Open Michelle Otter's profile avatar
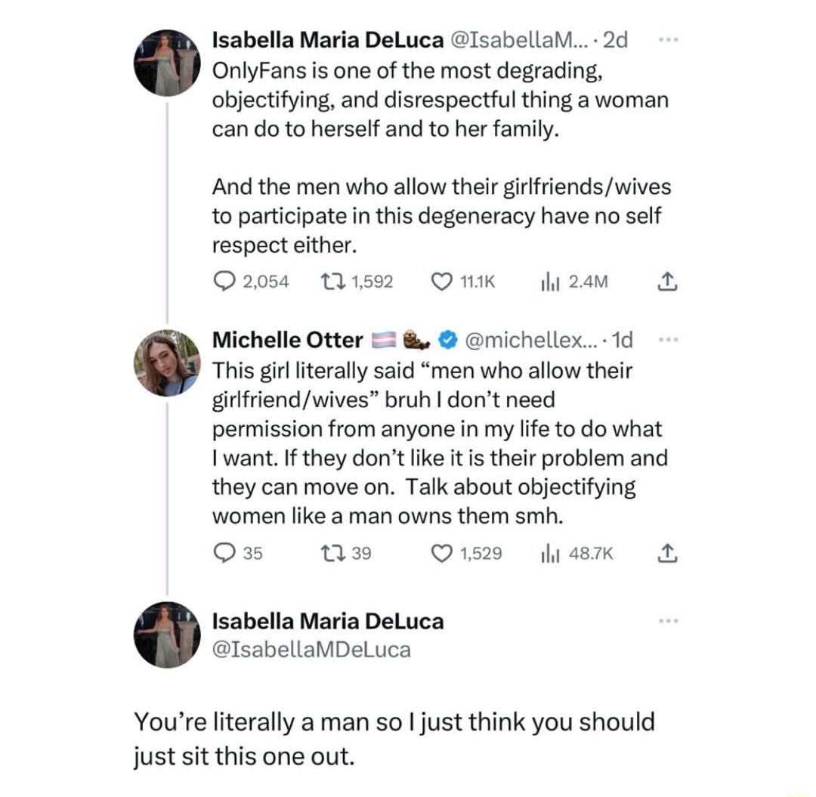Viewport: 816px width, 797px height. click(x=166, y=355)
